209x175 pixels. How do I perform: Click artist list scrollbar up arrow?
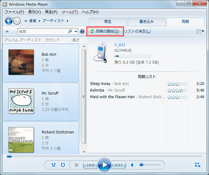point(84,47)
